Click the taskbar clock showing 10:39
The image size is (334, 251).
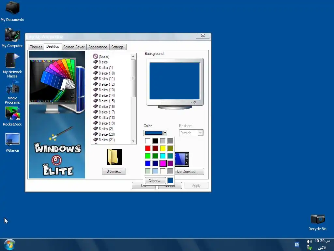(x=322, y=241)
